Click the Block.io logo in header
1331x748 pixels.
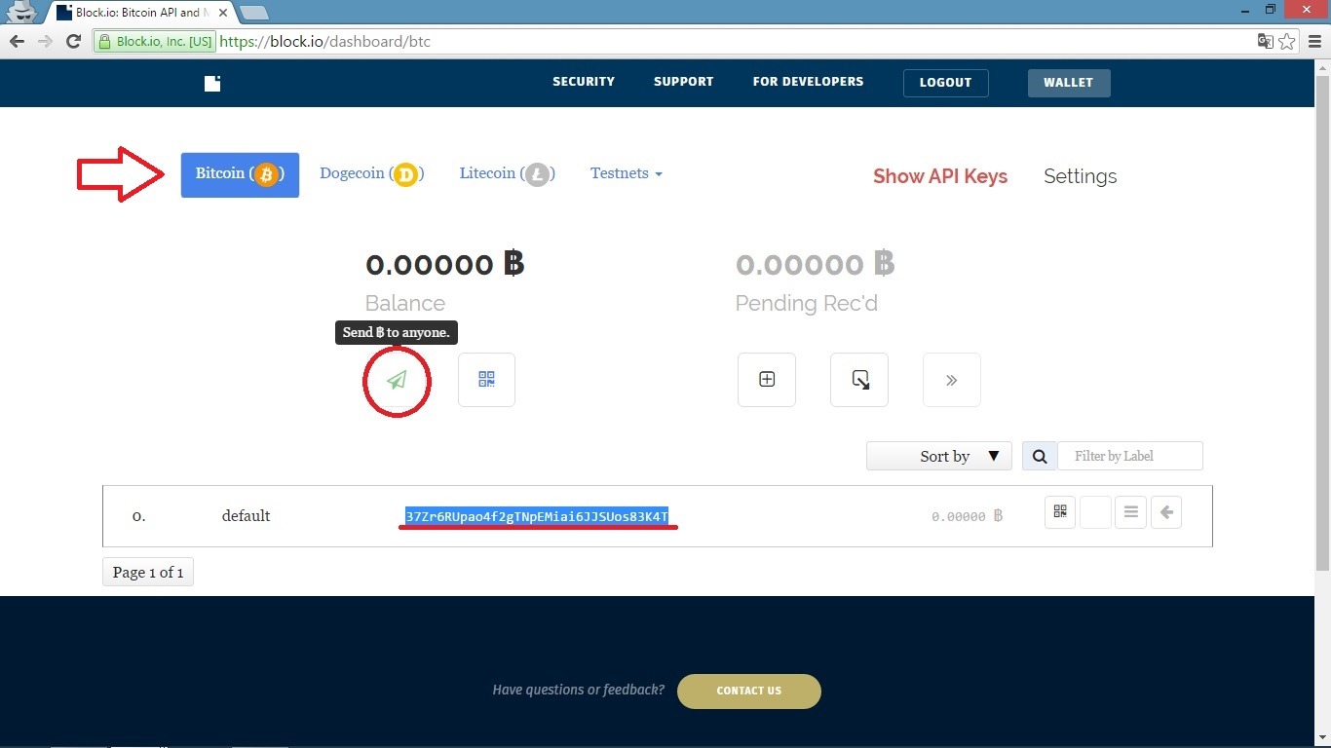click(212, 83)
